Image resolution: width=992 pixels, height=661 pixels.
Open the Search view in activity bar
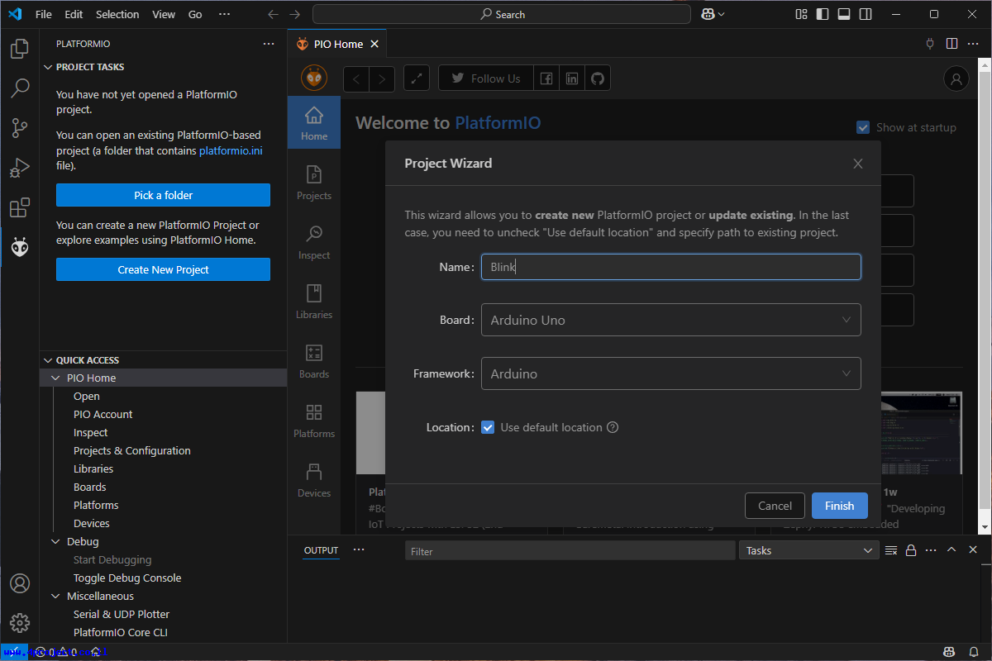pyautogui.click(x=20, y=88)
